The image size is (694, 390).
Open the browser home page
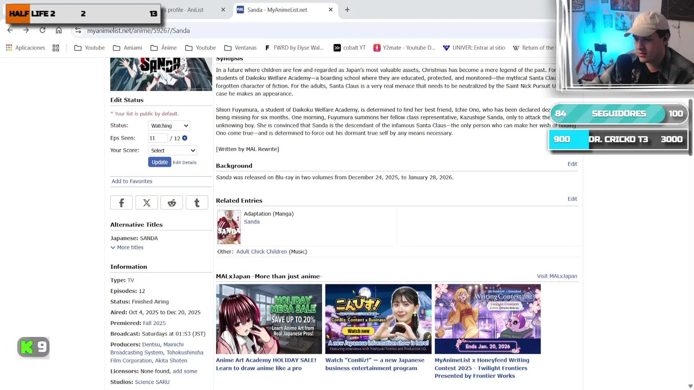(59, 30)
